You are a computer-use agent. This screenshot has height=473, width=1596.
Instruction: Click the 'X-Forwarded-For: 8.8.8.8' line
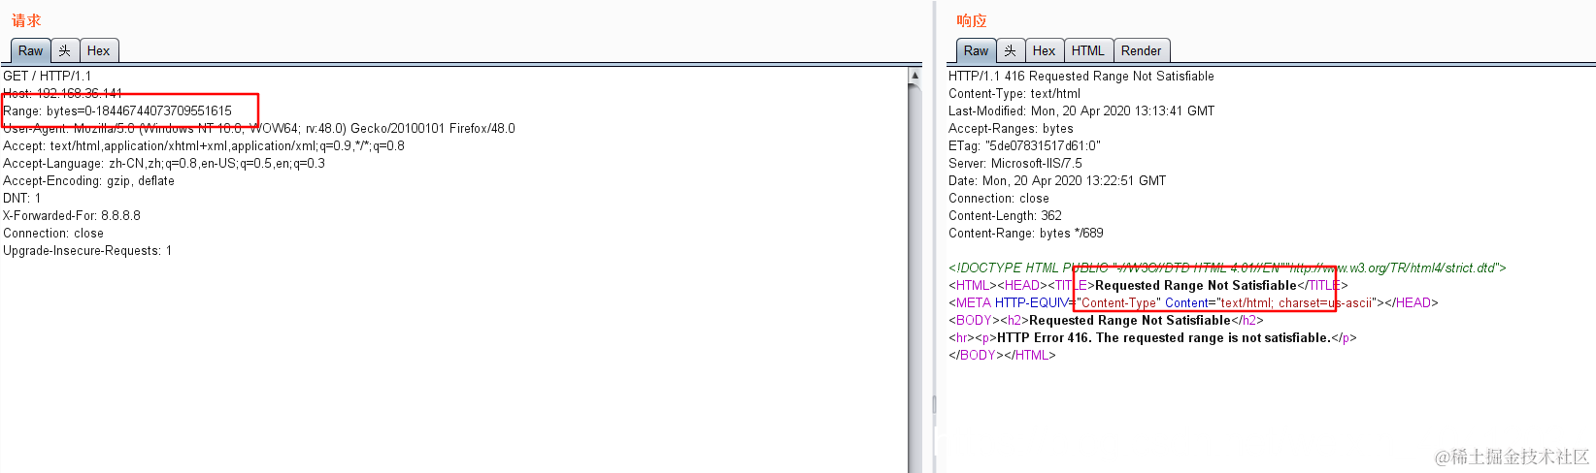click(x=72, y=215)
